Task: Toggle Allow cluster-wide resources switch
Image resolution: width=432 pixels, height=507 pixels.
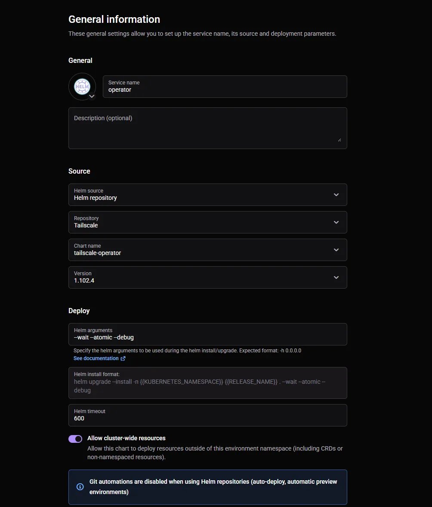Action: 75,439
